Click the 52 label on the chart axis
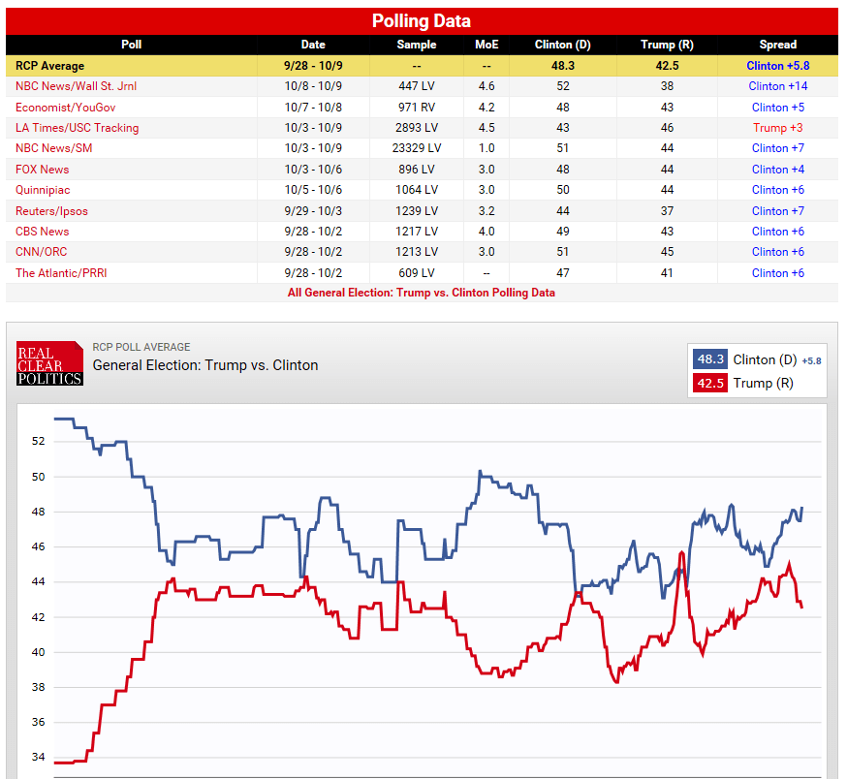Image resolution: width=847 pixels, height=779 pixels. 39,442
